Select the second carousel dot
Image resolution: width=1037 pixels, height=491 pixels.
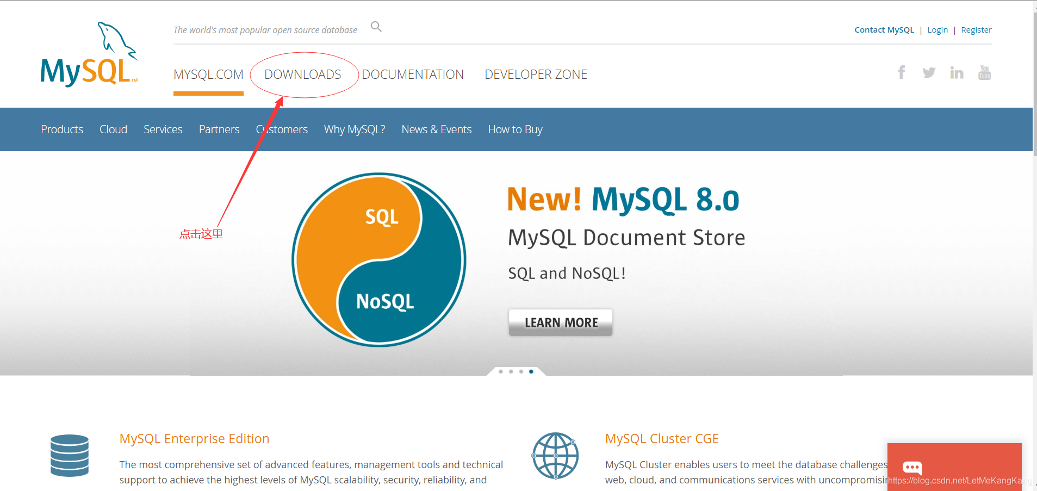(511, 371)
